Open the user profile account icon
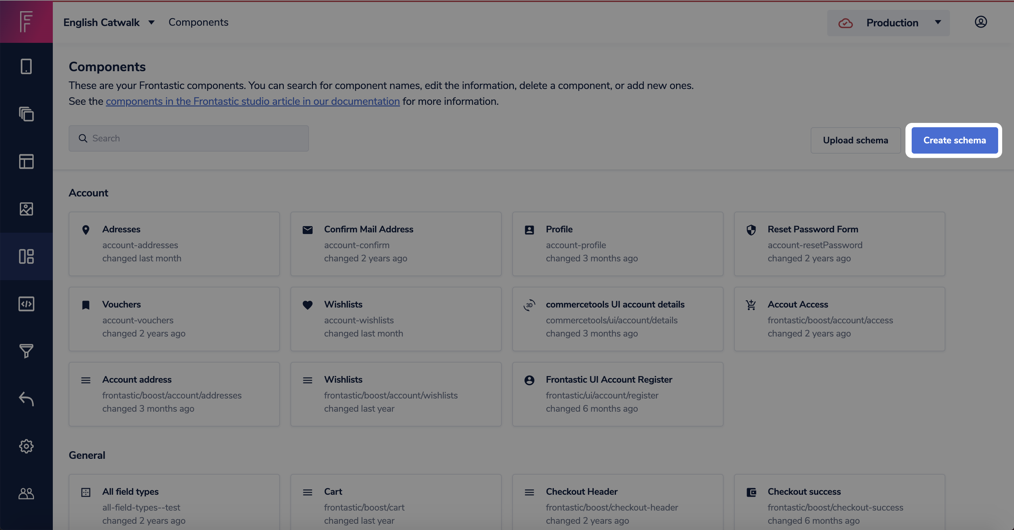1014x530 pixels. pos(981,22)
